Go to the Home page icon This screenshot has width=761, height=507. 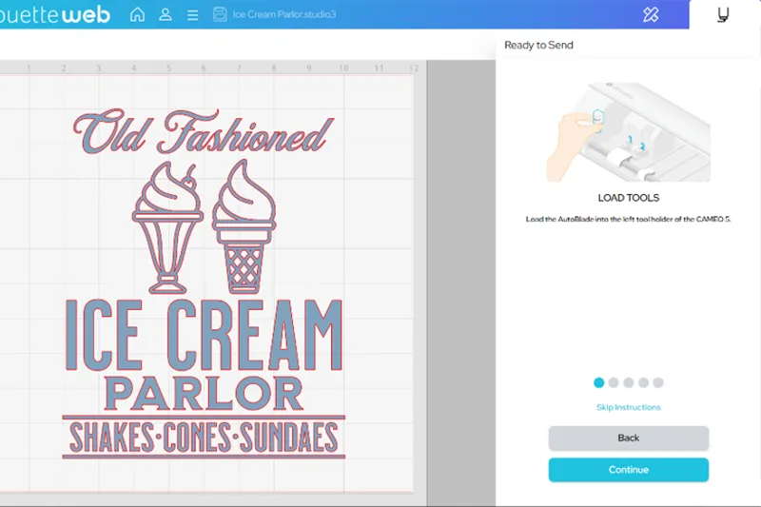click(138, 14)
